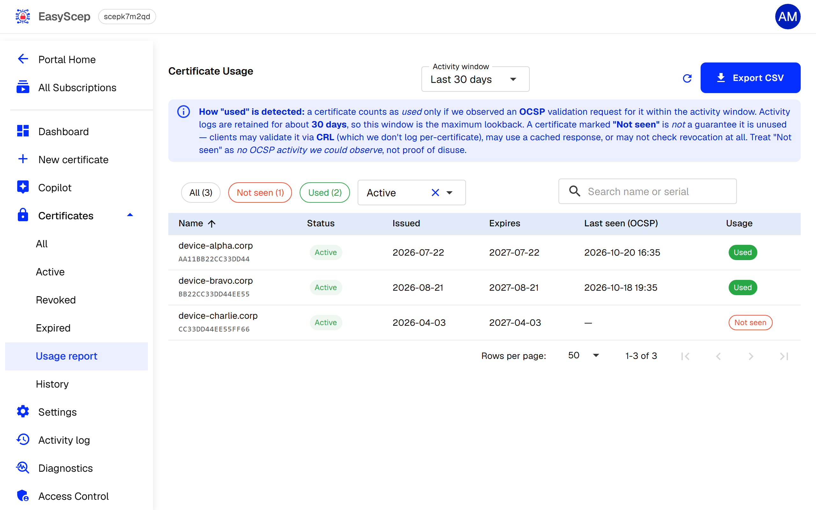Clear the Active status filter
The height and width of the screenshot is (510, 816).
click(x=435, y=193)
